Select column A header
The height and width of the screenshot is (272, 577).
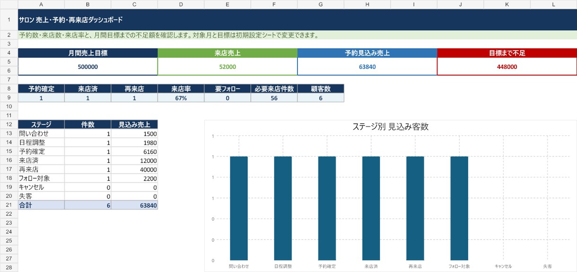click(41, 4)
